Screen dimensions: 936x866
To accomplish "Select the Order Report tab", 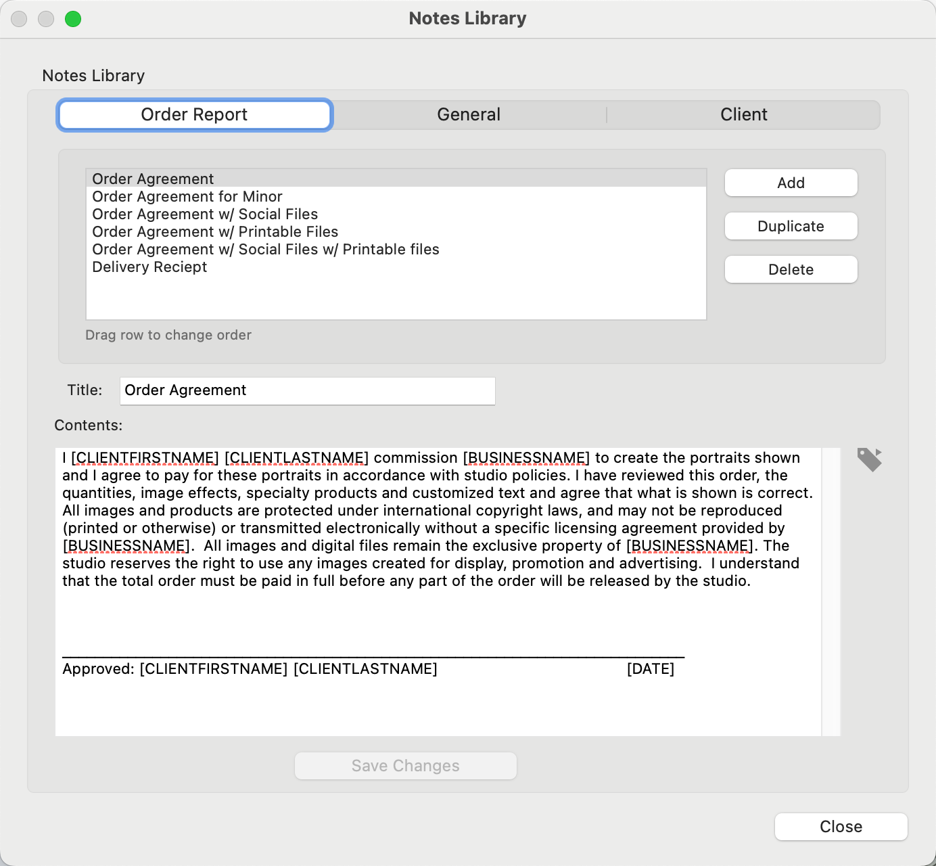I will (194, 115).
